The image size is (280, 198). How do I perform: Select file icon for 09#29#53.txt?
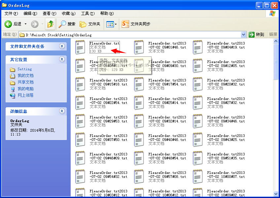pos(80,121)
